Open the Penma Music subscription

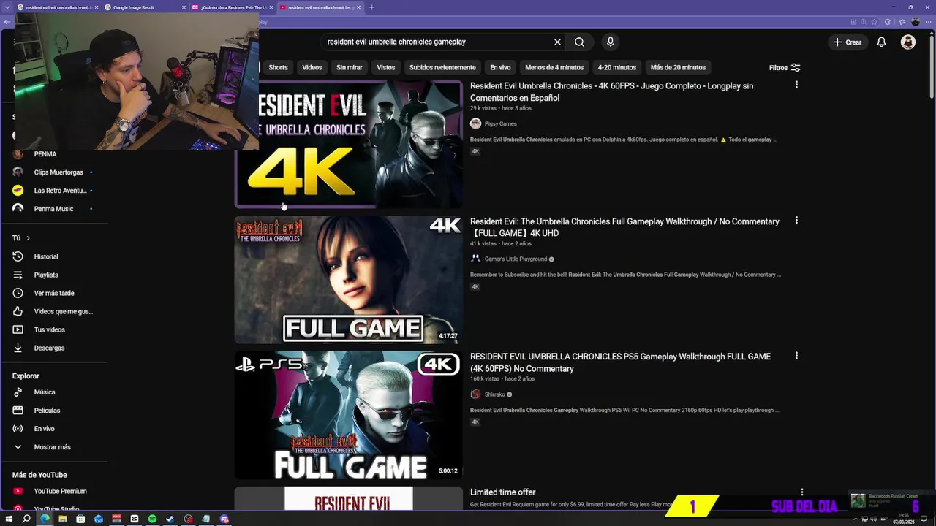coord(53,209)
